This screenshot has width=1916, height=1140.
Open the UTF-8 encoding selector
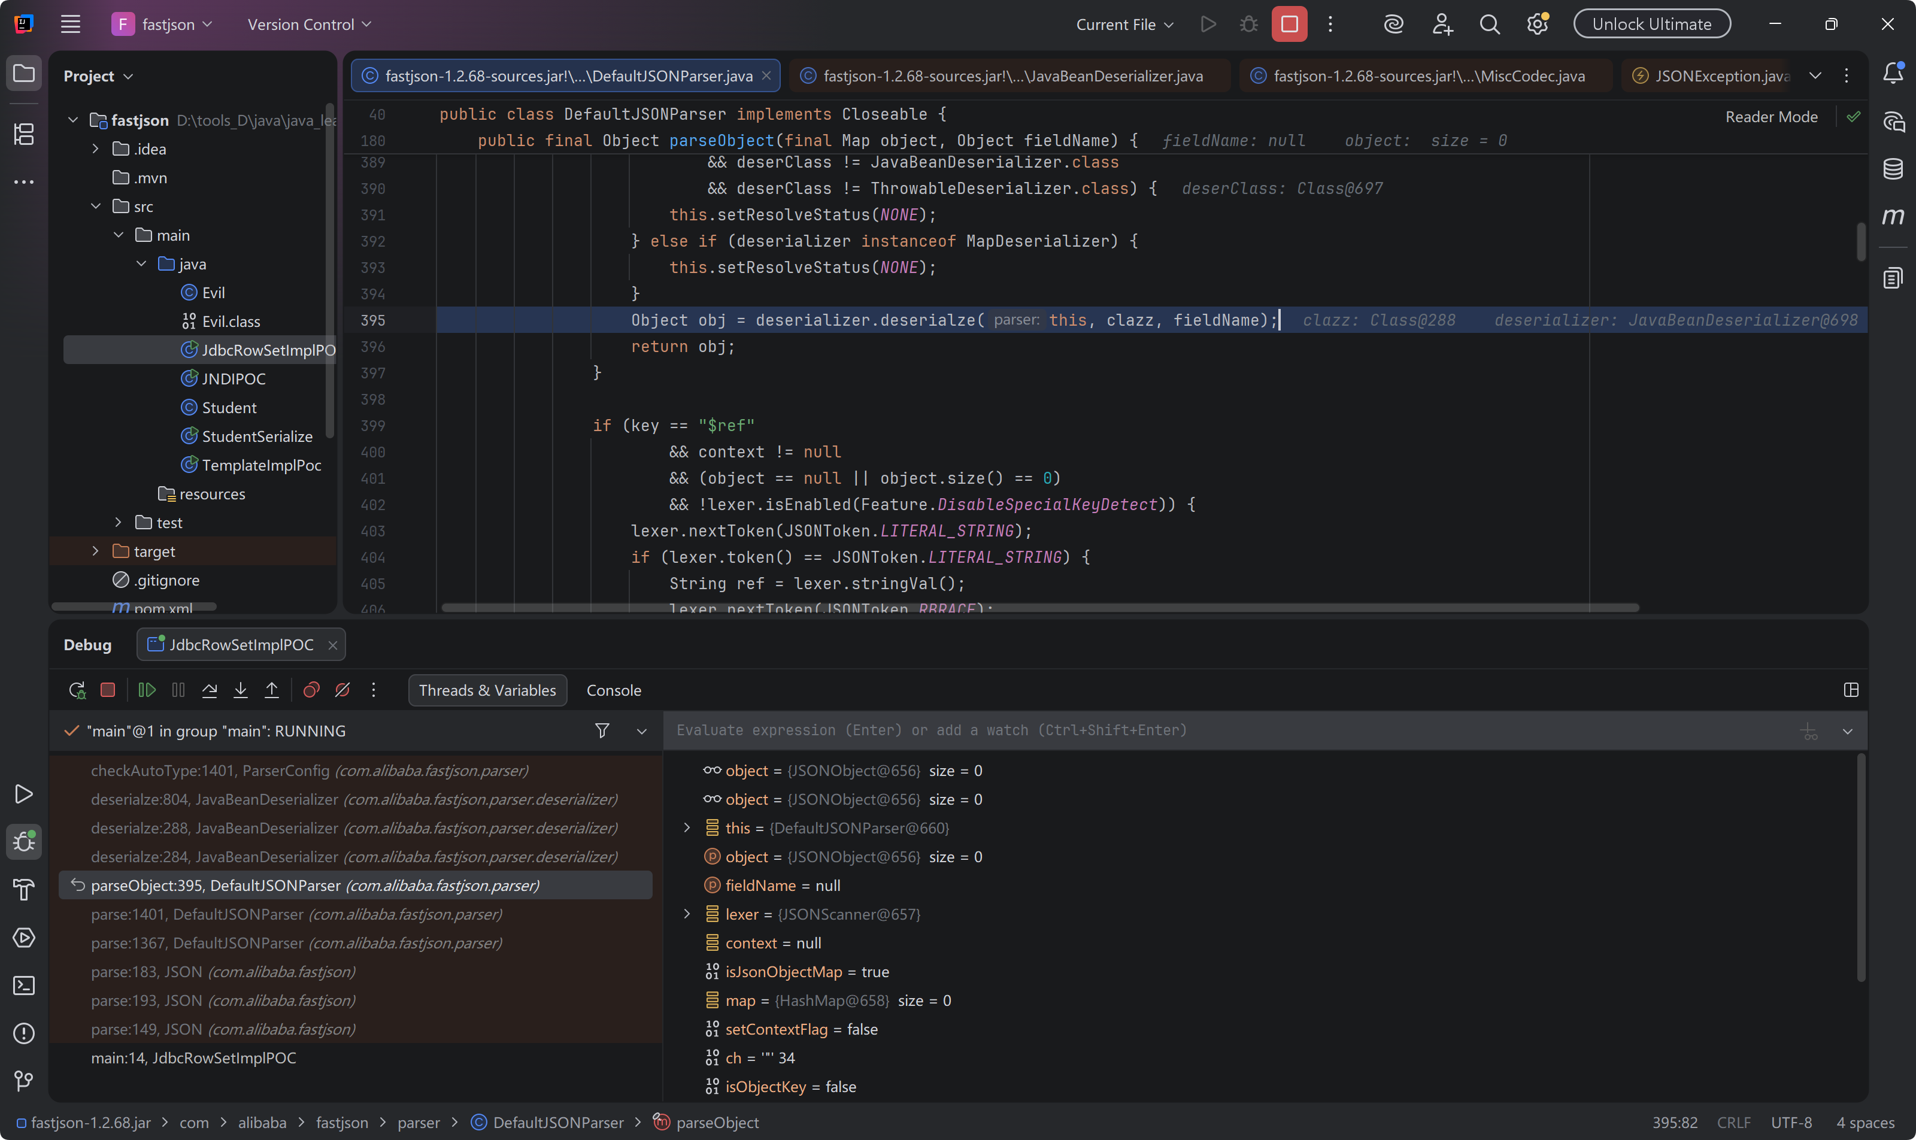(x=1791, y=1122)
